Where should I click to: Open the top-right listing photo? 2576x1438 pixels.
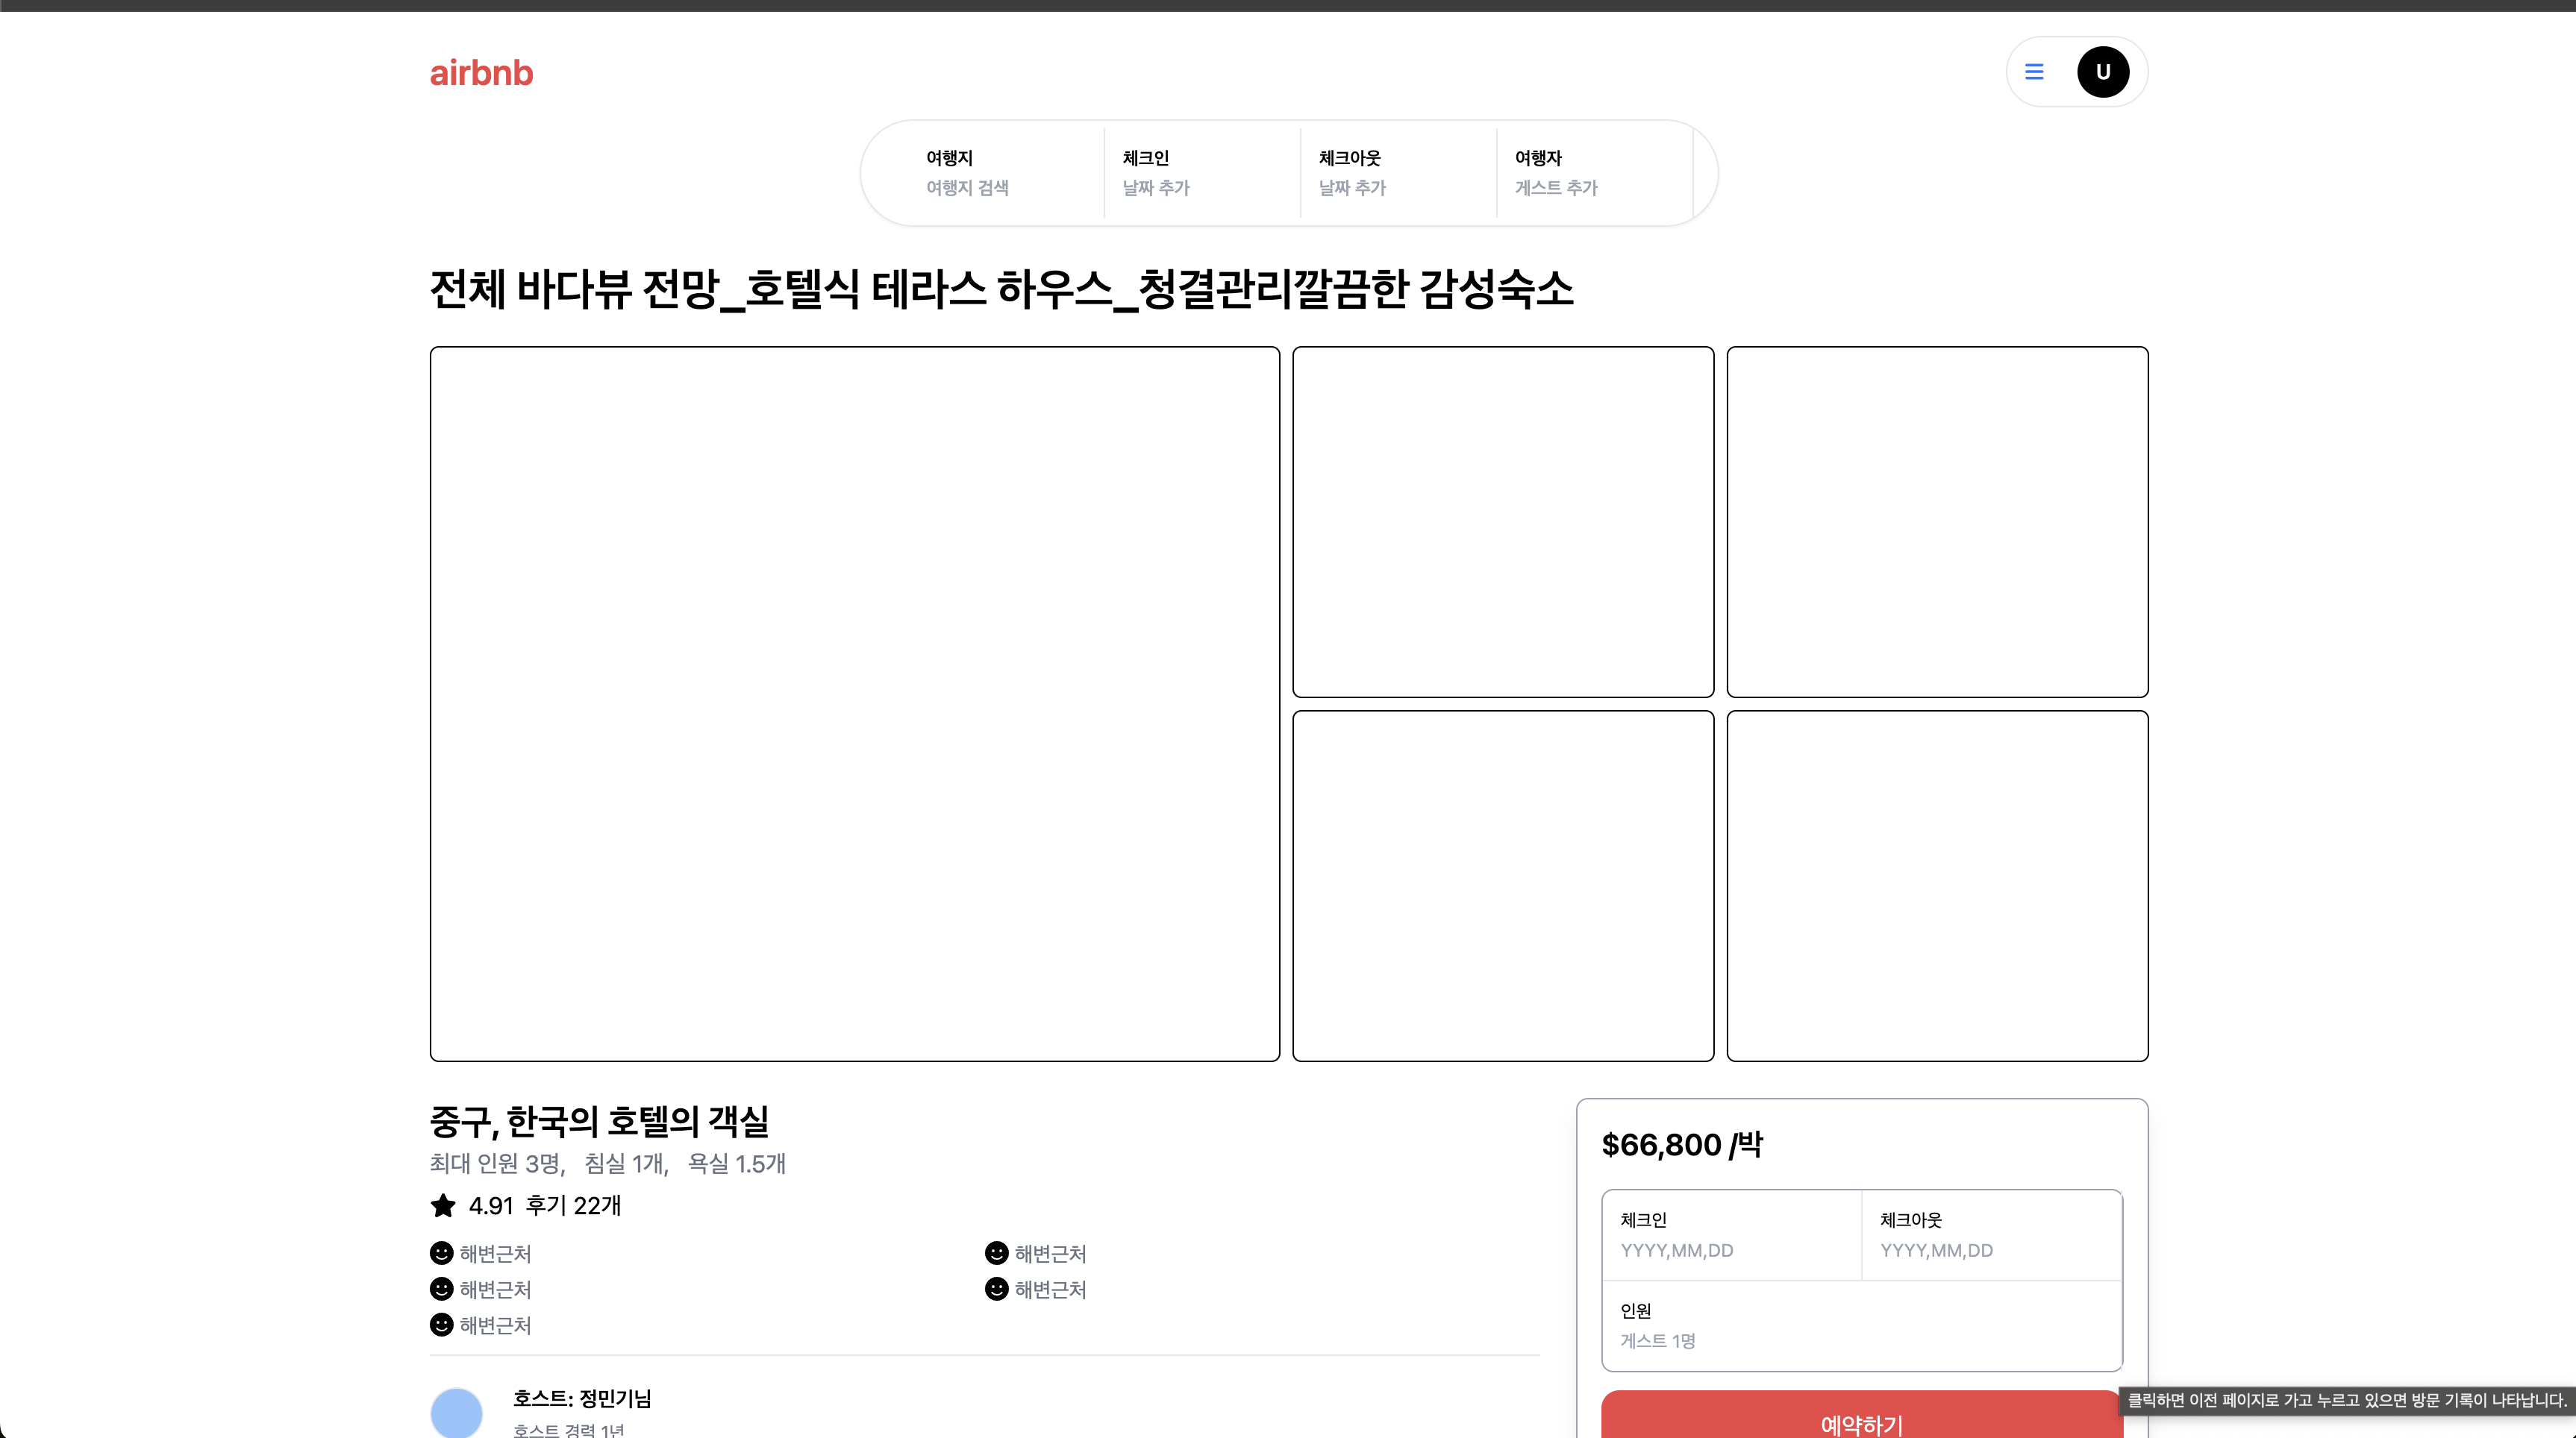(1937, 521)
